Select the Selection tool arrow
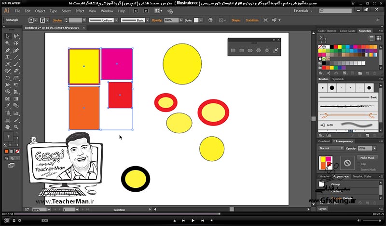 click(7, 36)
